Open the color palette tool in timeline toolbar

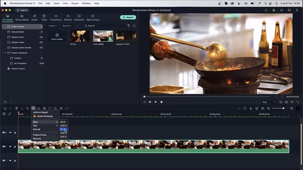39,109
